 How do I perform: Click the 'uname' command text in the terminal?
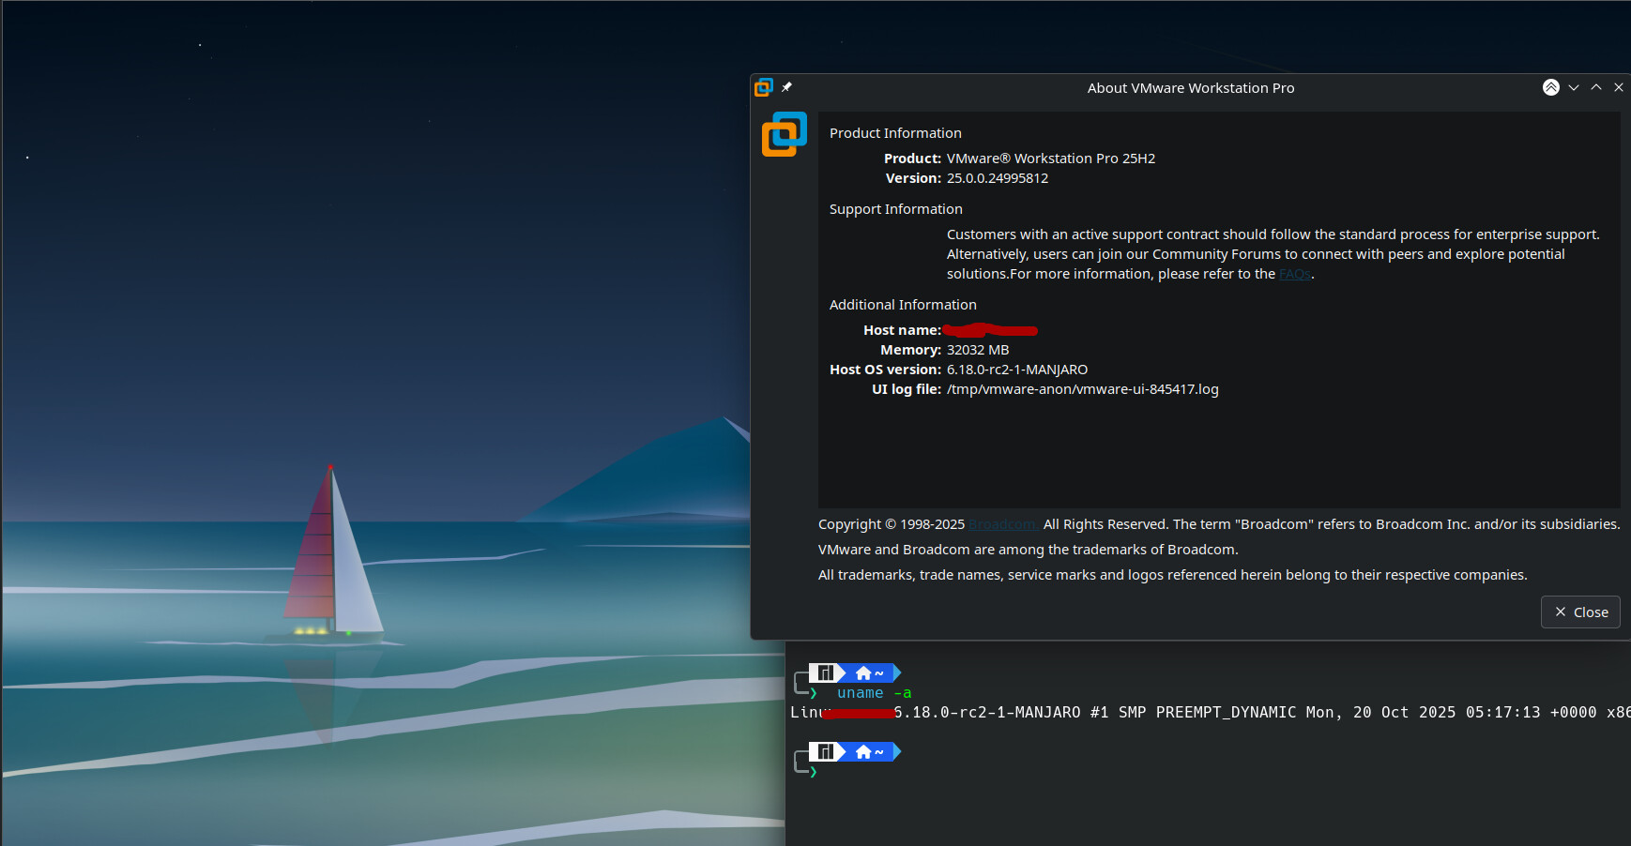[860, 693]
